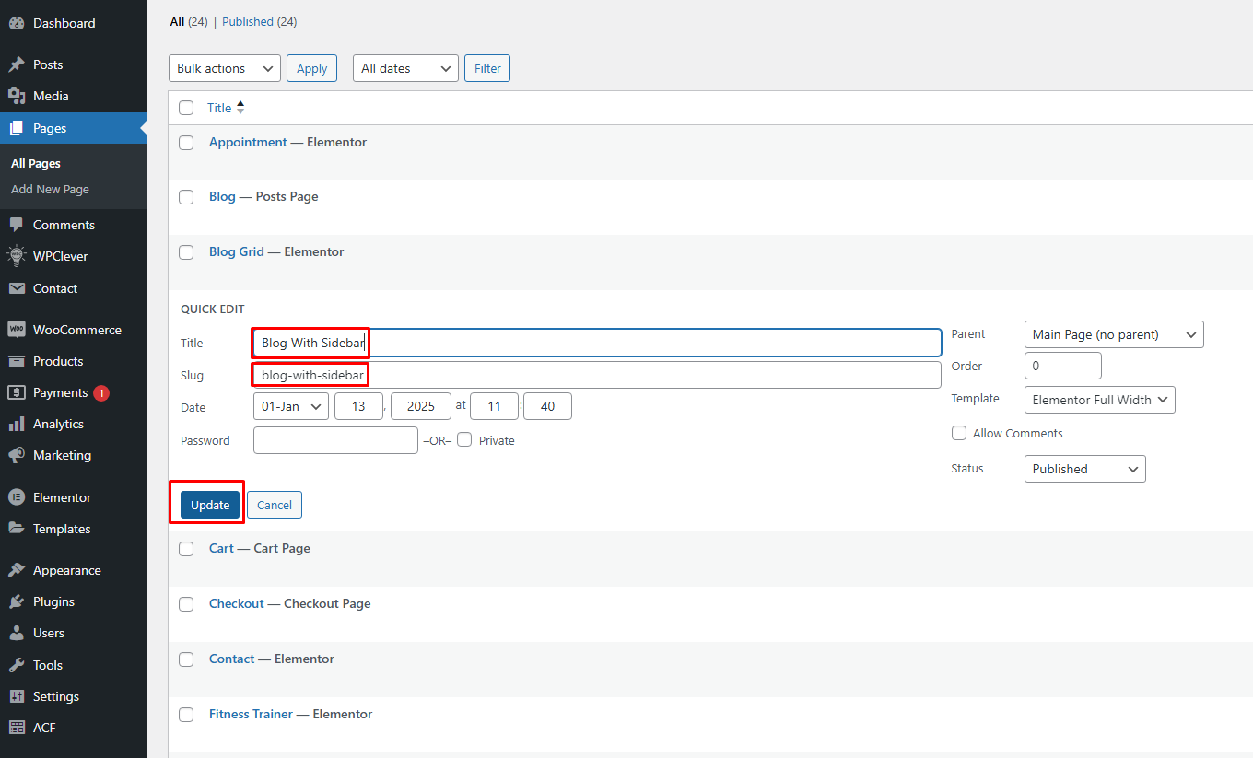
Task: Check the Cart page checkbox
Action: tap(186, 549)
